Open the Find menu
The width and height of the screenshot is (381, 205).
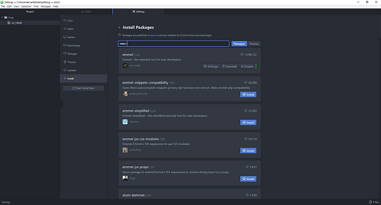[x=36, y=6]
